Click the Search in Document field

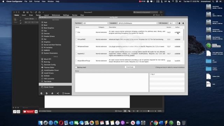146,12
